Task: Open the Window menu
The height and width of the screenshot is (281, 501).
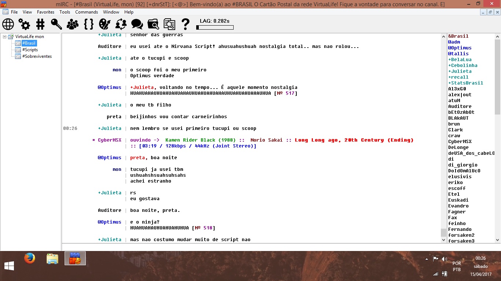Action: pos(111,12)
